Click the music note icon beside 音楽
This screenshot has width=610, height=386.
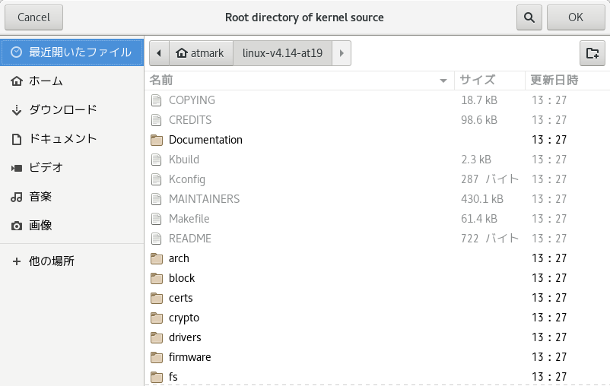(x=16, y=197)
